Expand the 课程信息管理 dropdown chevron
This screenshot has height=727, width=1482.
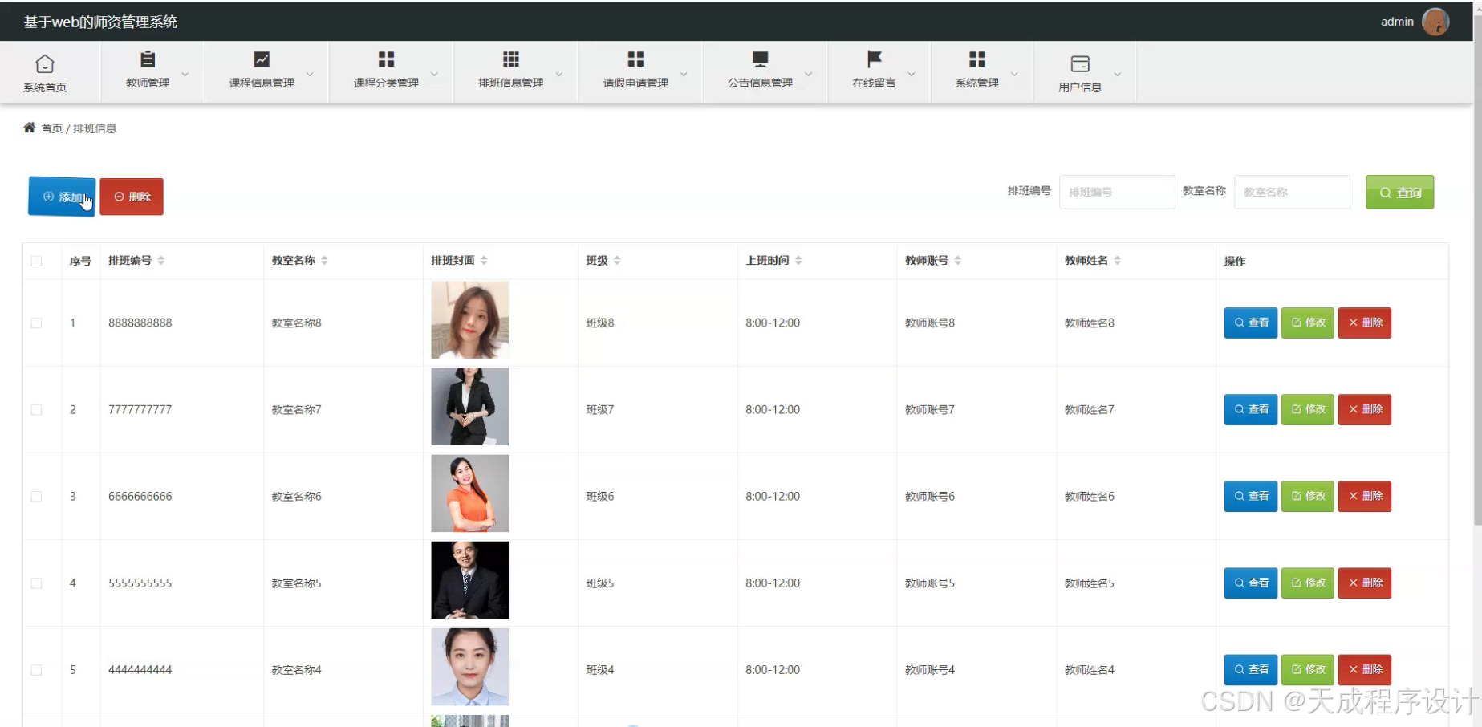[310, 74]
